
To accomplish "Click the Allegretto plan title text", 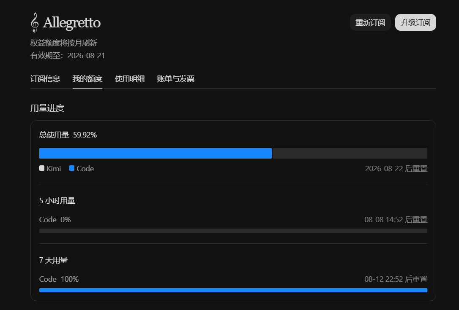I will click(72, 23).
